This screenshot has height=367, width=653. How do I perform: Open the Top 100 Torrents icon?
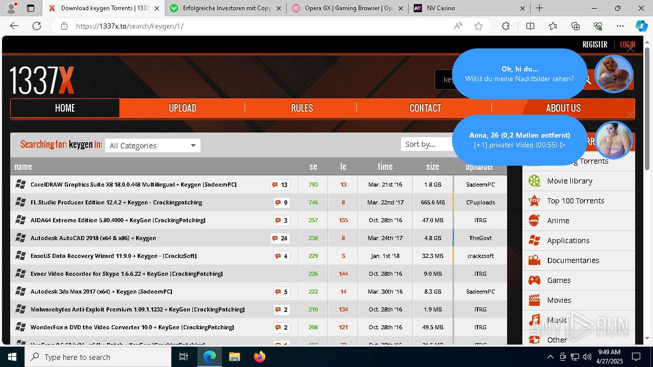click(x=534, y=201)
